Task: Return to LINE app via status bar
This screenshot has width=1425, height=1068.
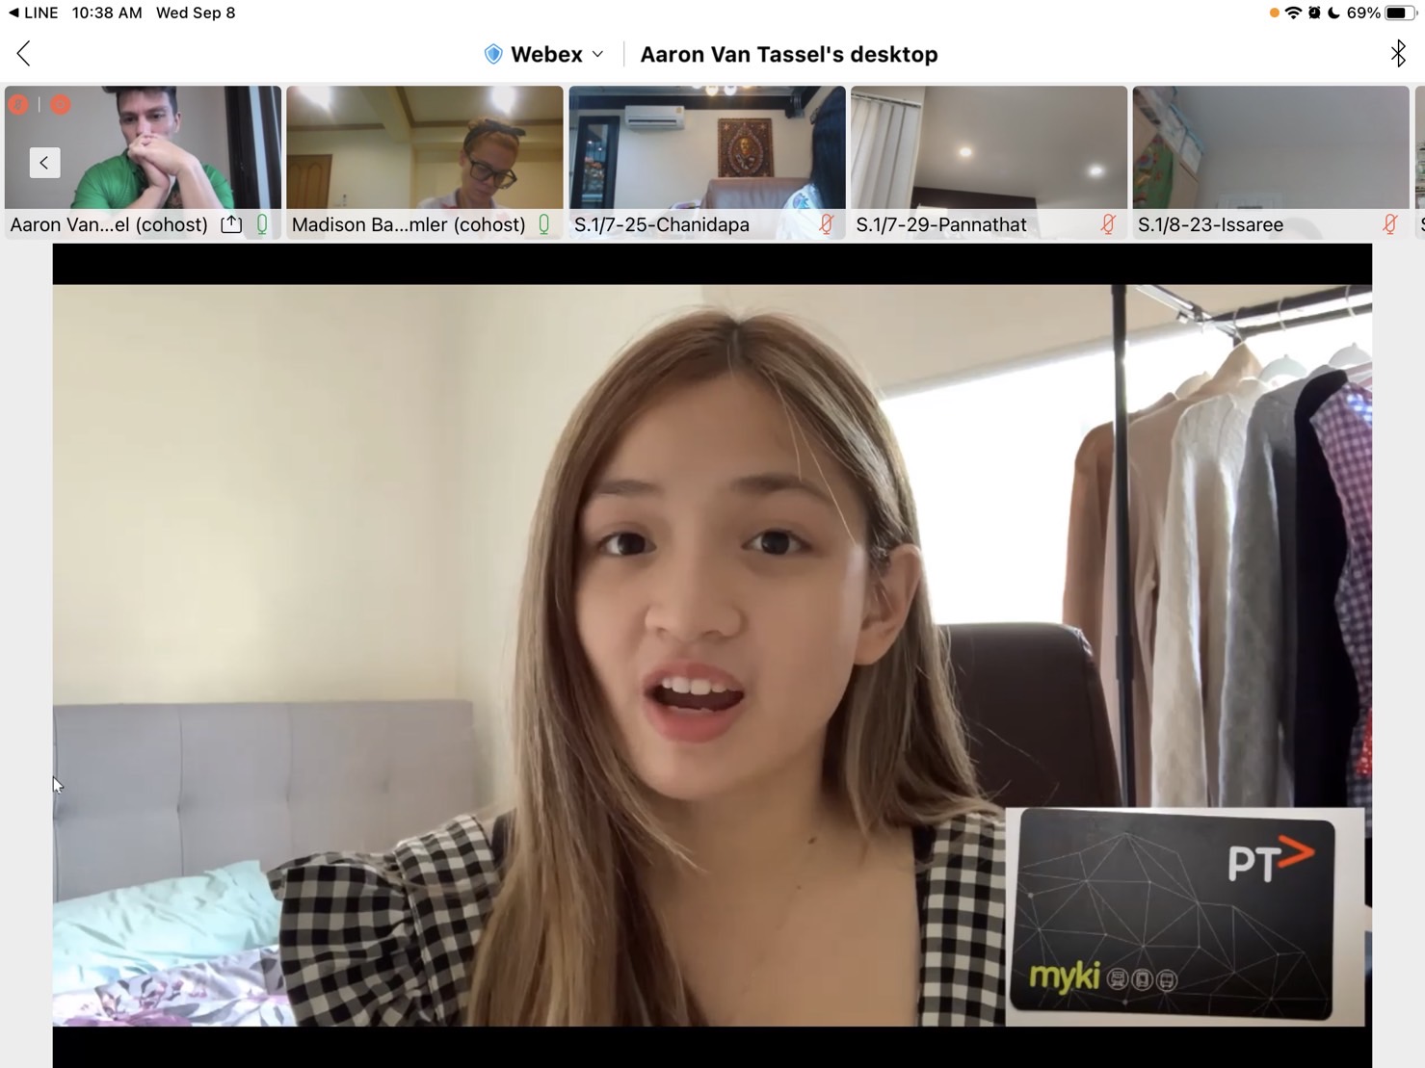Action: (34, 13)
